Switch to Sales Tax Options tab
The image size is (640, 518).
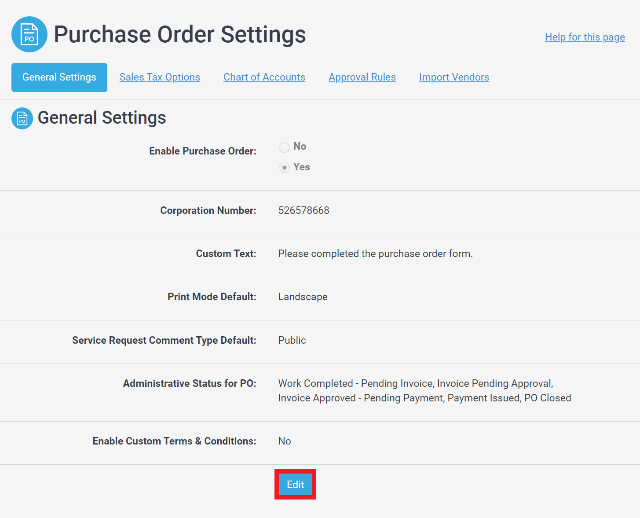click(x=160, y=77)
